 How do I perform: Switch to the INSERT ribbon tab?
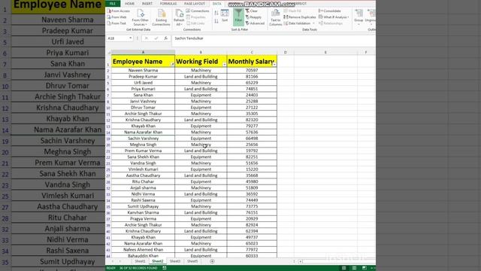coord(147,4)
